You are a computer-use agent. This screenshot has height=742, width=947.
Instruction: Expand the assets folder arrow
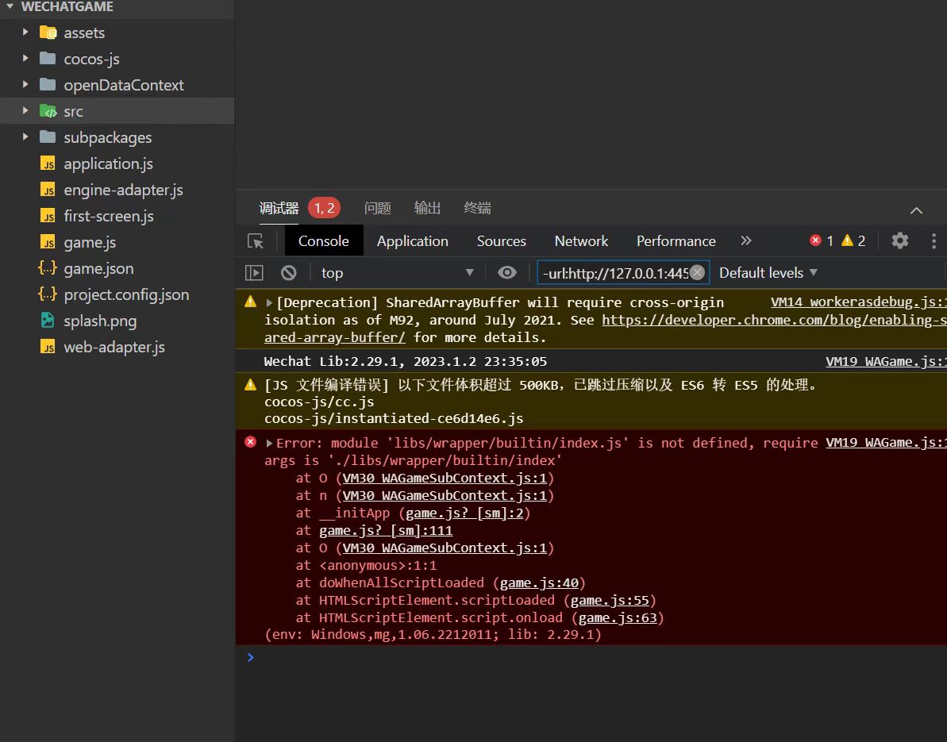tap(25, 32)
